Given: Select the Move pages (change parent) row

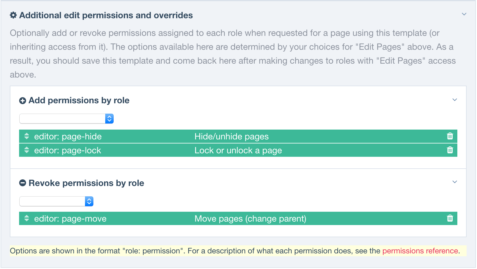Looking at the screenshot, I should pyautogui.click(x=238, y=218).
